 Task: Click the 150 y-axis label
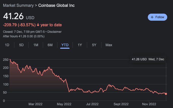6,76
